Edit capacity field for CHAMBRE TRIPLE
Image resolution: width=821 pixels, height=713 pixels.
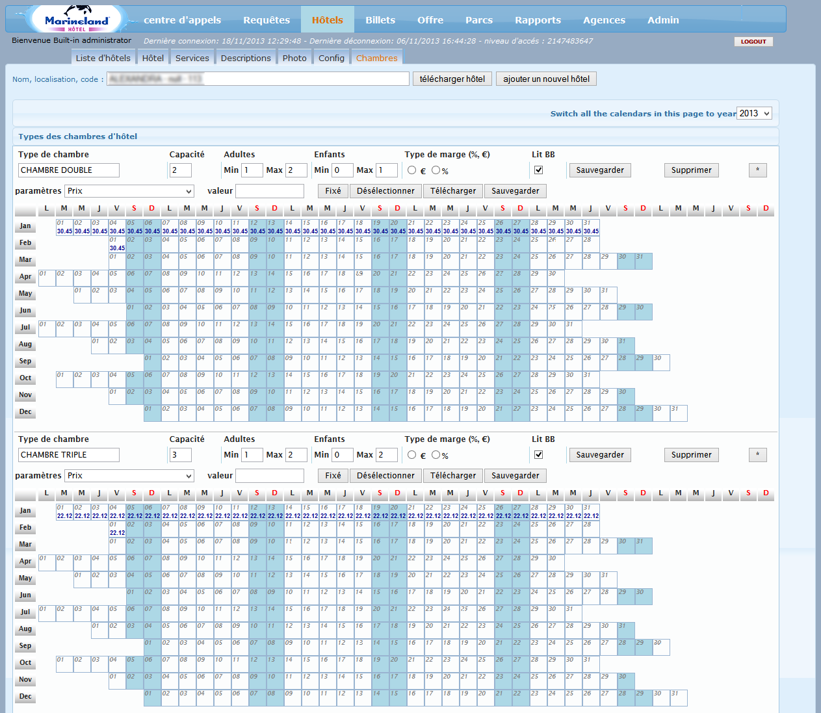[181, 455]
